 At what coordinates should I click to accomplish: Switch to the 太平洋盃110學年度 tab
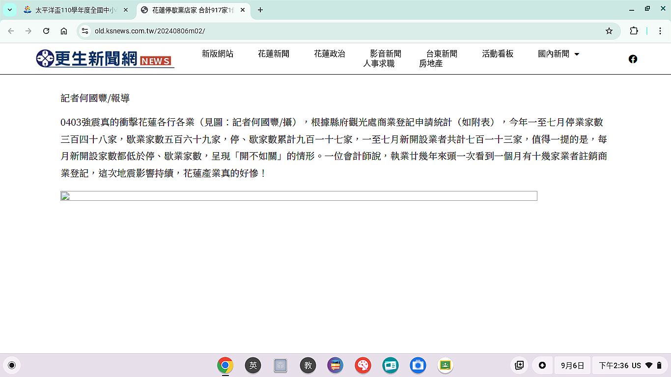(x=76, y=10)
